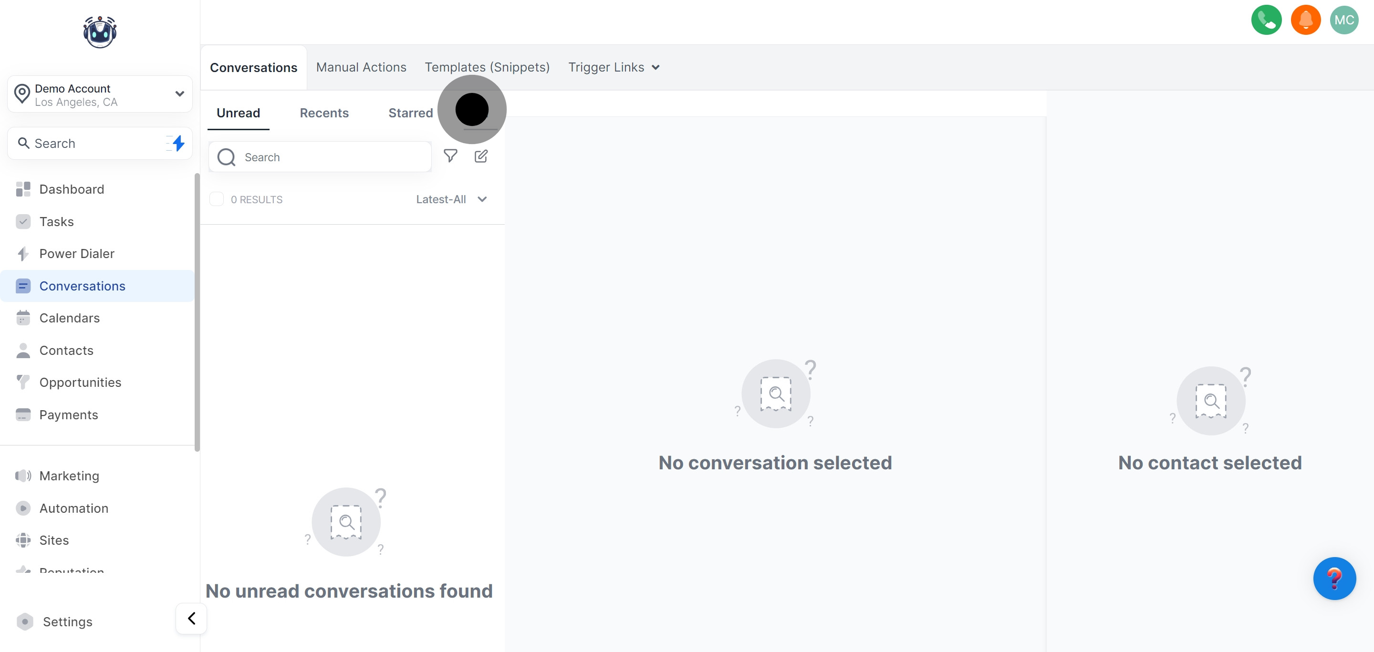
Task: Open the Manual Actions tab
Action: (361, 67)
